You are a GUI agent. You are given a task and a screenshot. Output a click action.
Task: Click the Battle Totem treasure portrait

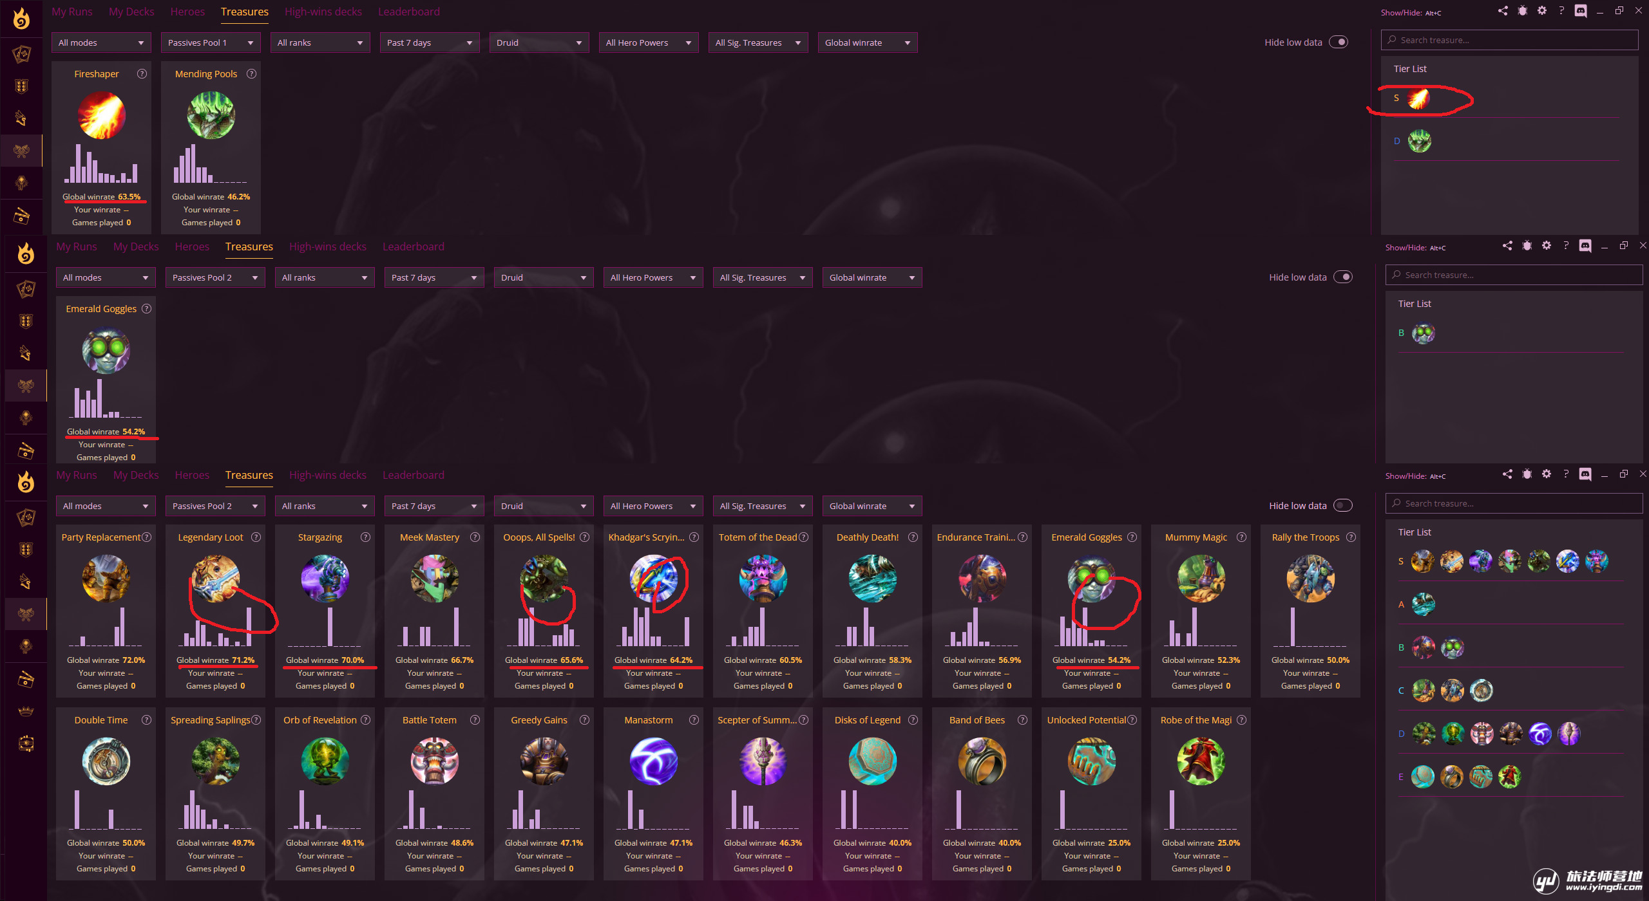click(434, 761)
